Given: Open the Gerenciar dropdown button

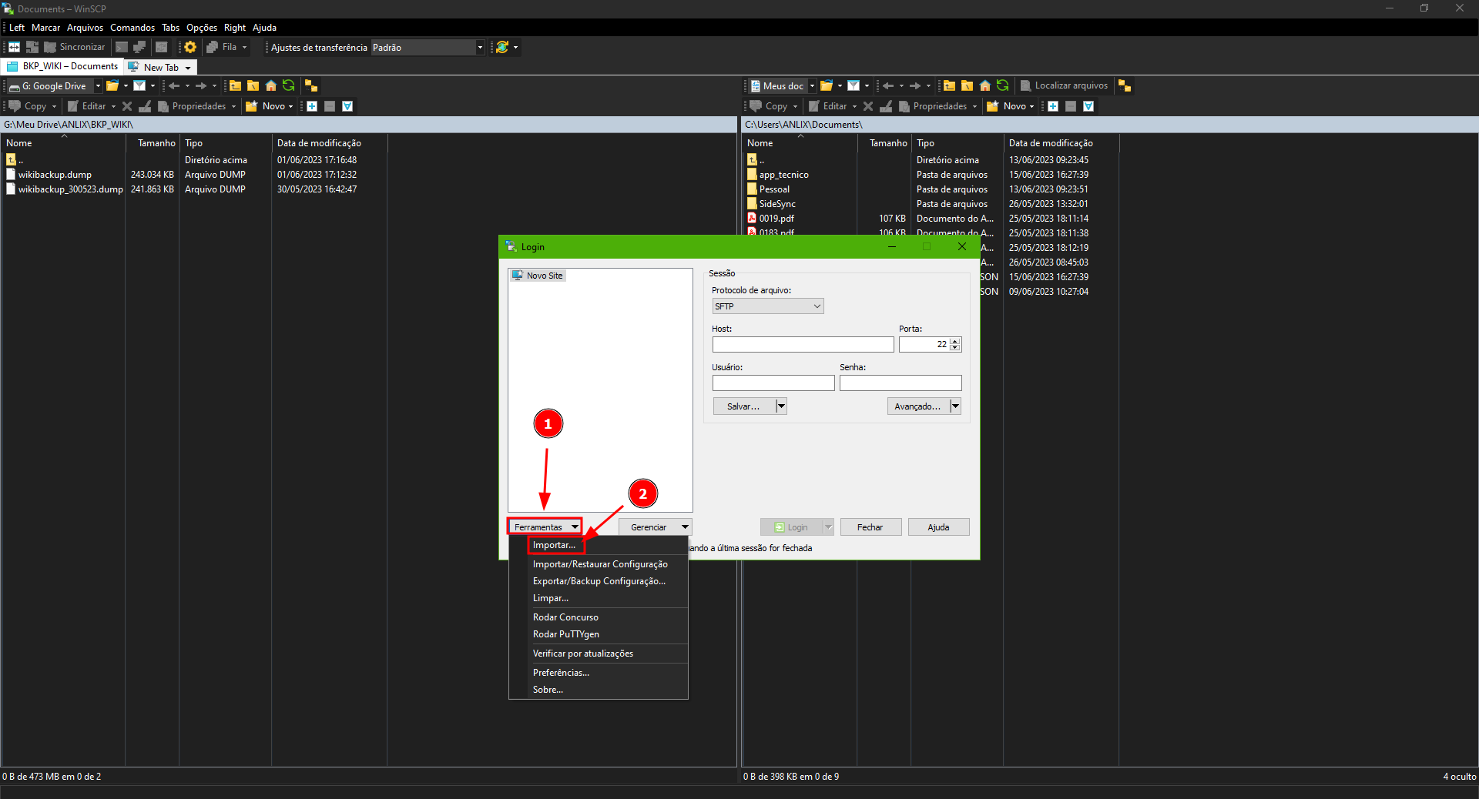Looking at the screenshot, I should click(656, 527).
